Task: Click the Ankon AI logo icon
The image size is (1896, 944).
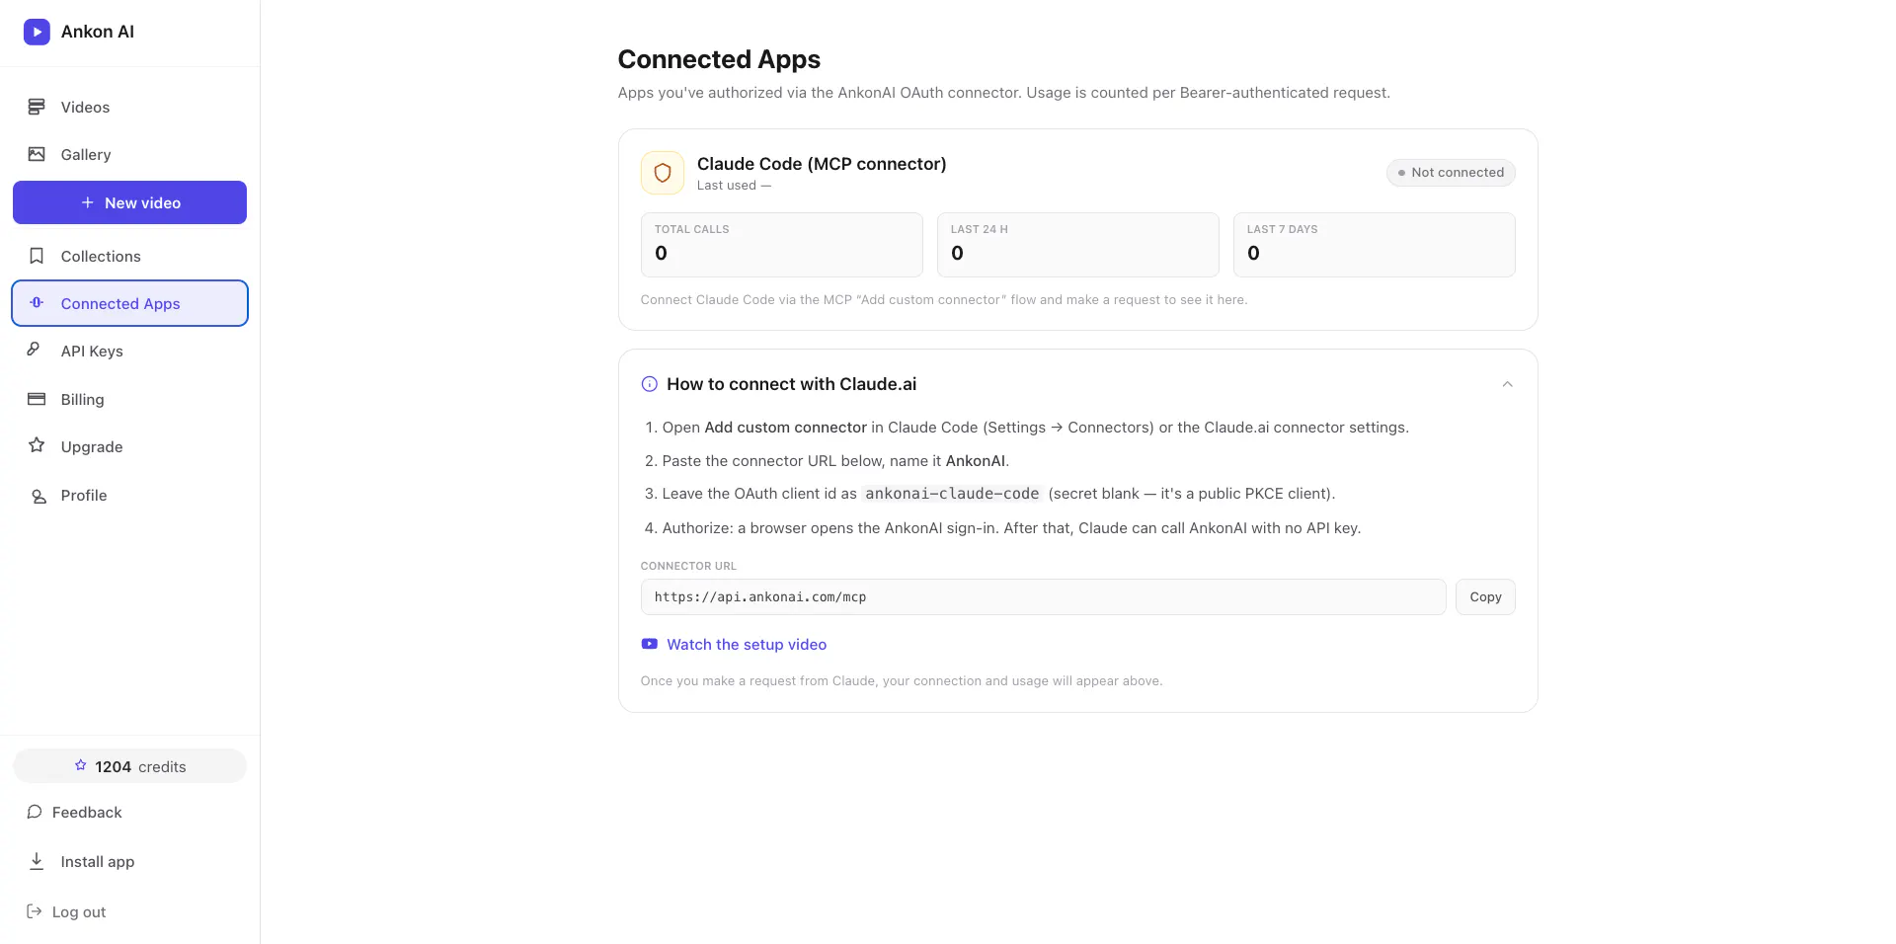Action: click(x=37, y=32)
